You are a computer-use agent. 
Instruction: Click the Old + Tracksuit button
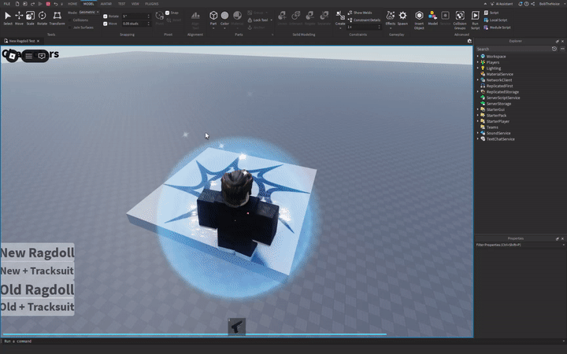click(x=37, y=306)
